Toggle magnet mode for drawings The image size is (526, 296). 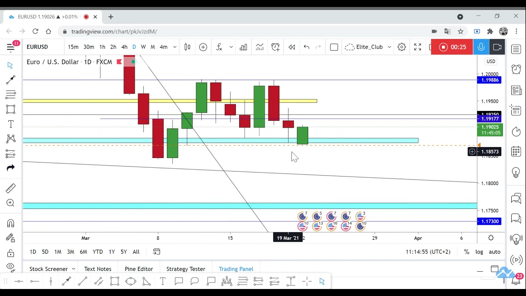(11, 223)
